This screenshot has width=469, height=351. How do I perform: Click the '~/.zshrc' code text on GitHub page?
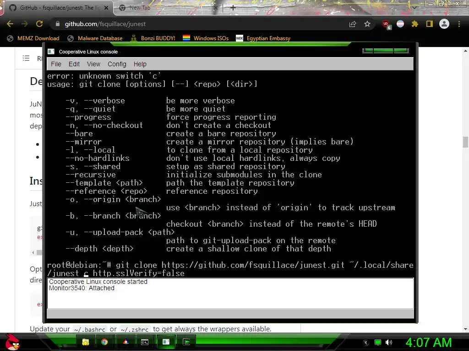click(135, 330)
